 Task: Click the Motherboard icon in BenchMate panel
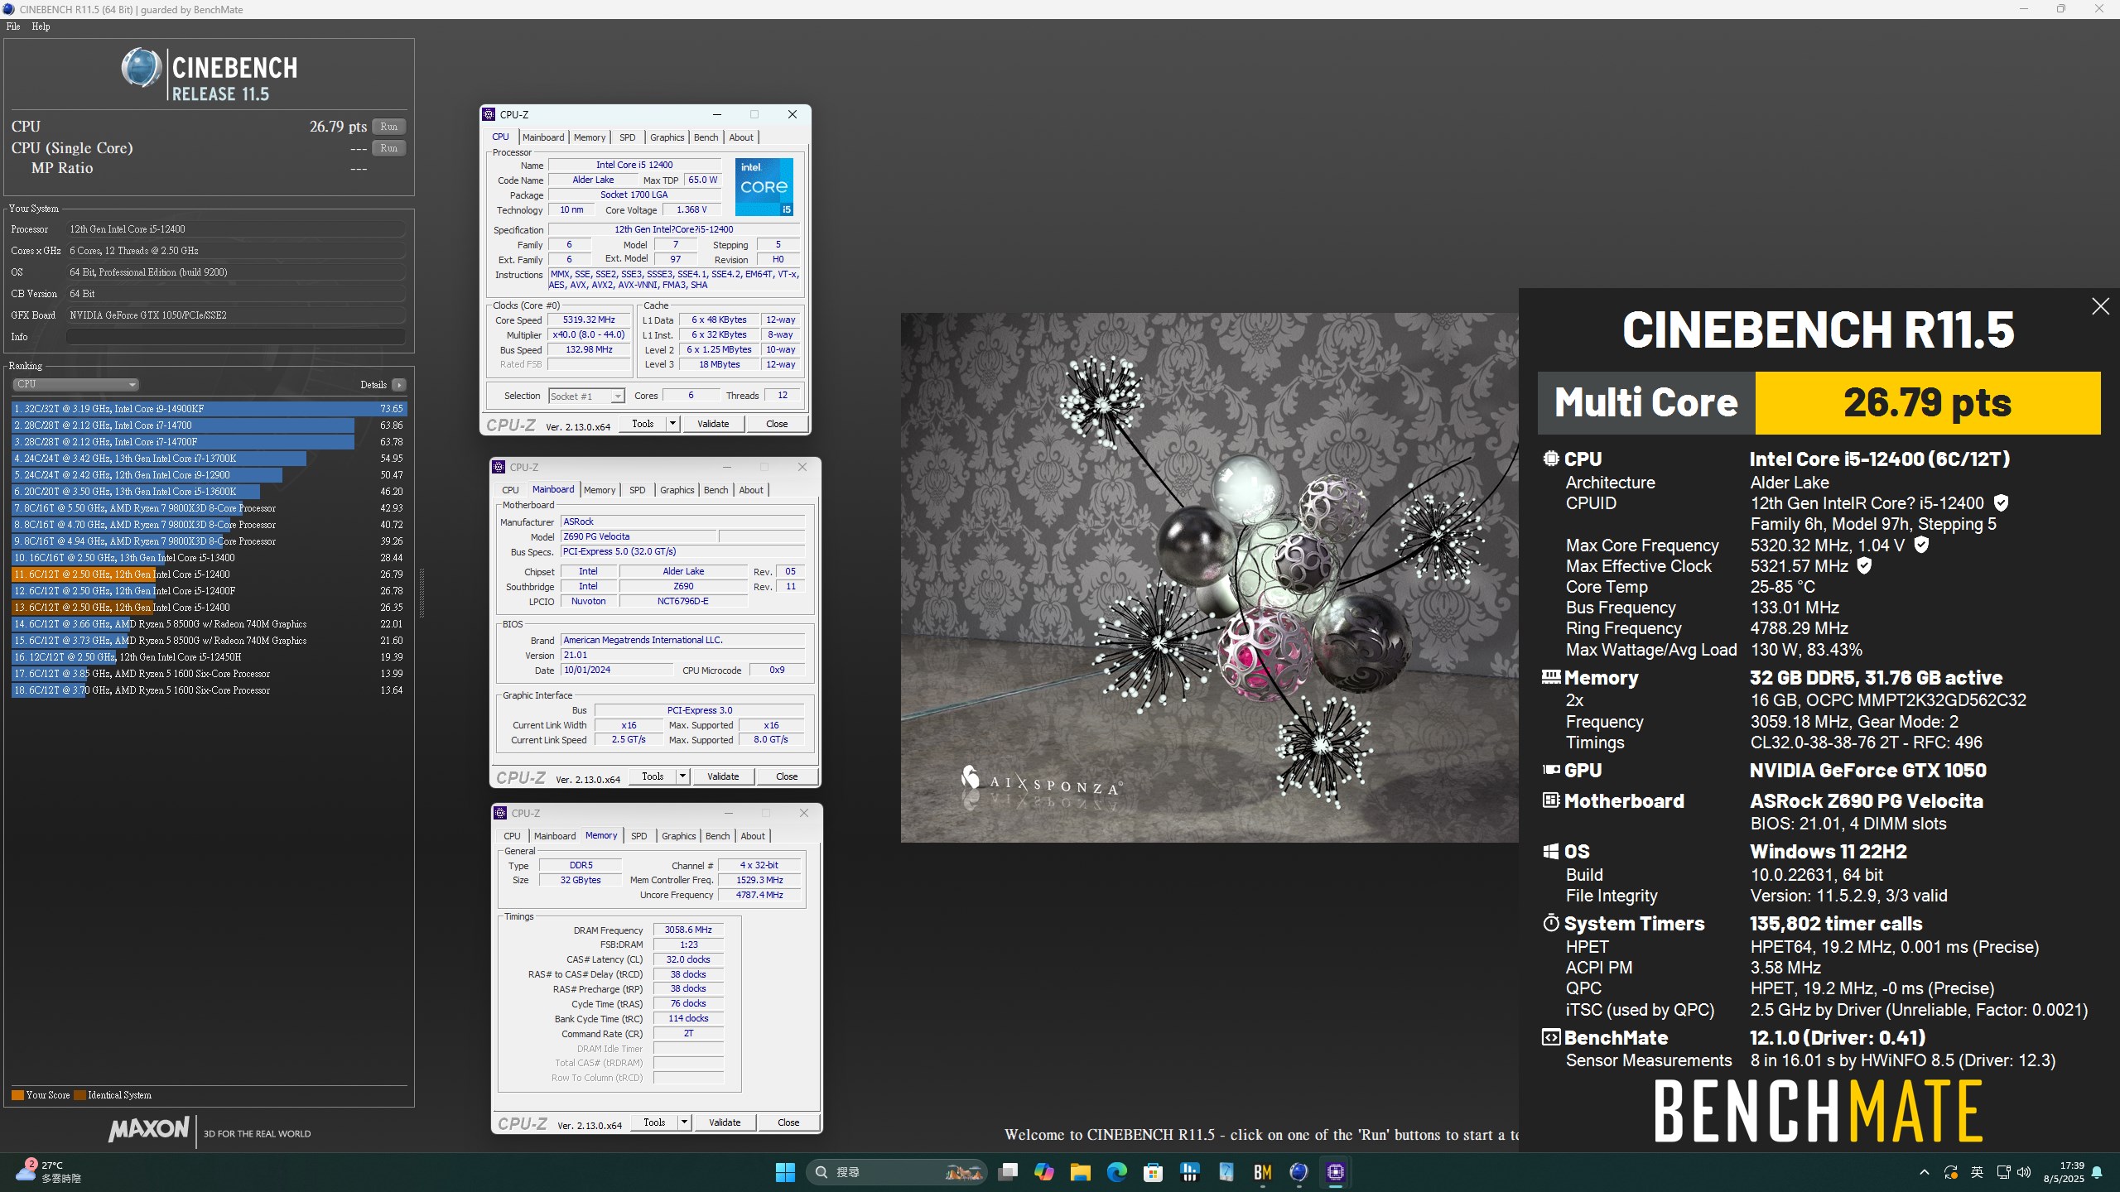click(x=1551, y=800)
